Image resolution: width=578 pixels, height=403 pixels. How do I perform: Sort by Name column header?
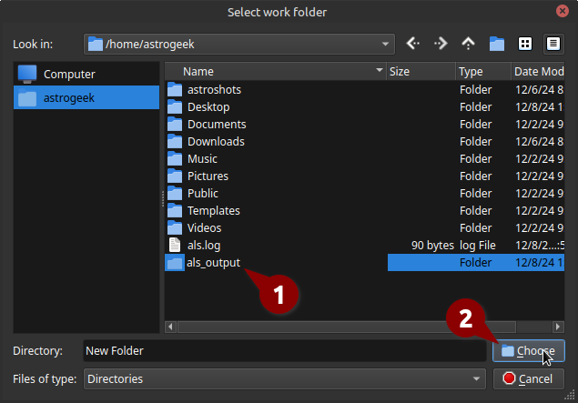(276, 72)
